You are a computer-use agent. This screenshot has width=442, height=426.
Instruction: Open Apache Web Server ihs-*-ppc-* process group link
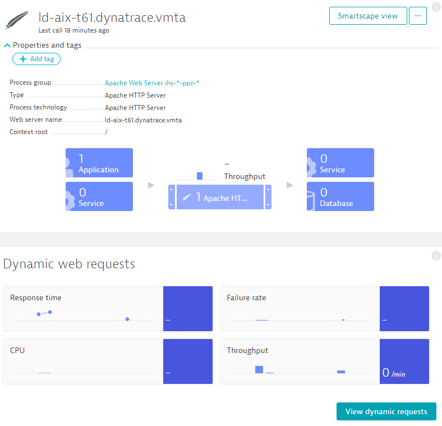[x=152, y=83]
